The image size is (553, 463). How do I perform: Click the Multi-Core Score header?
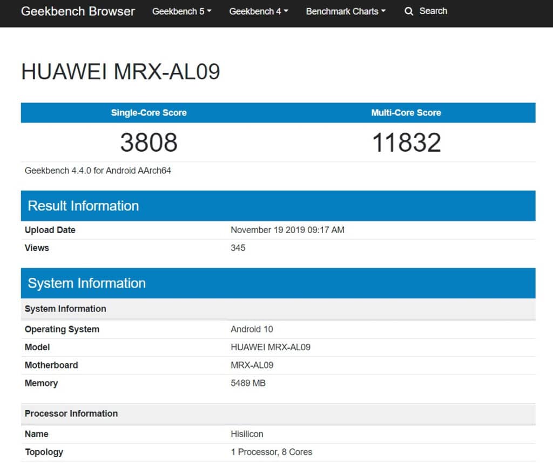(x=406, y=113)
